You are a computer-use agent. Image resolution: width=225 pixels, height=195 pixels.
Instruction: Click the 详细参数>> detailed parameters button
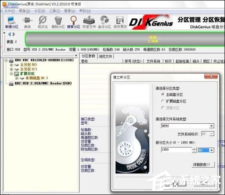[x=203, y=165]
